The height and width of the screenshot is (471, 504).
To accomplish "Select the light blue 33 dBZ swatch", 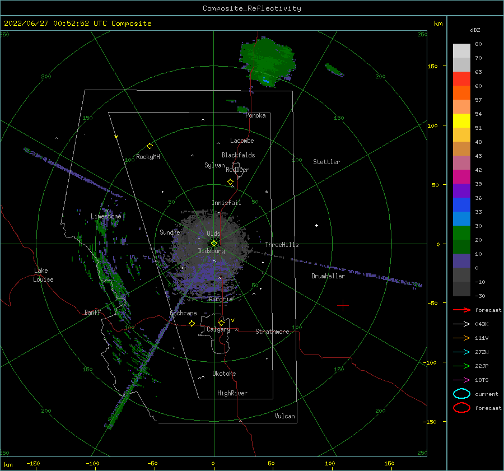I will [461, 218].
